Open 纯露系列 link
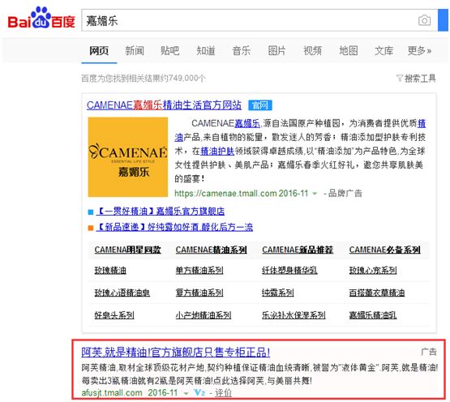This screenshot has width=450, height=402. click(278, 293)
